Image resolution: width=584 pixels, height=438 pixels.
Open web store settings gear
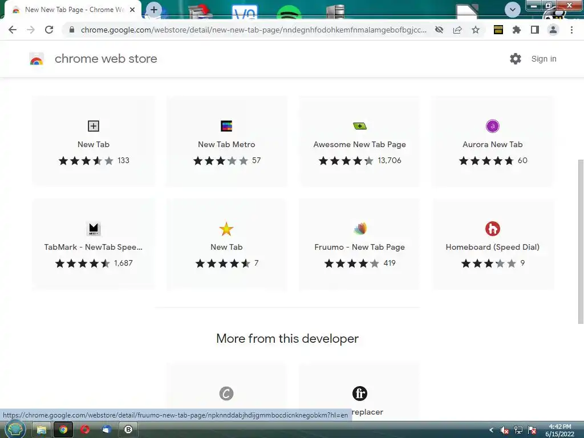tap(516, 59)
